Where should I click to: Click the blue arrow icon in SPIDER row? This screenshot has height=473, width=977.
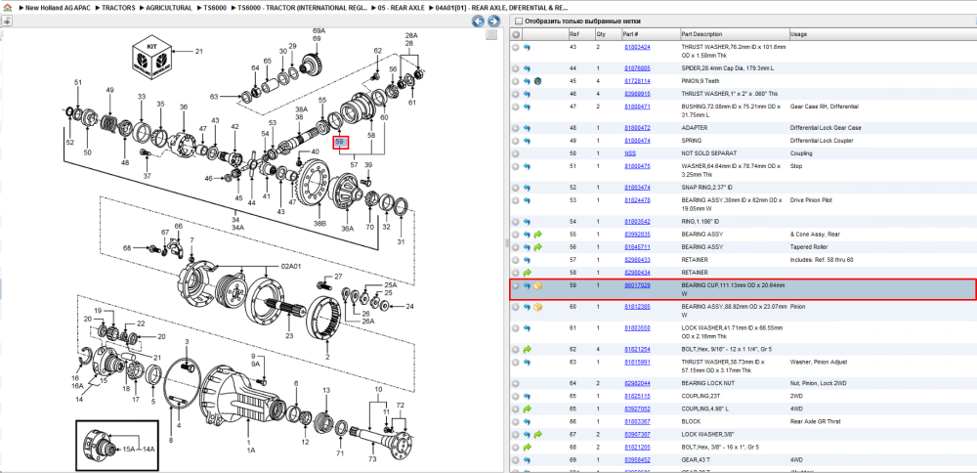tap(527, 68)
